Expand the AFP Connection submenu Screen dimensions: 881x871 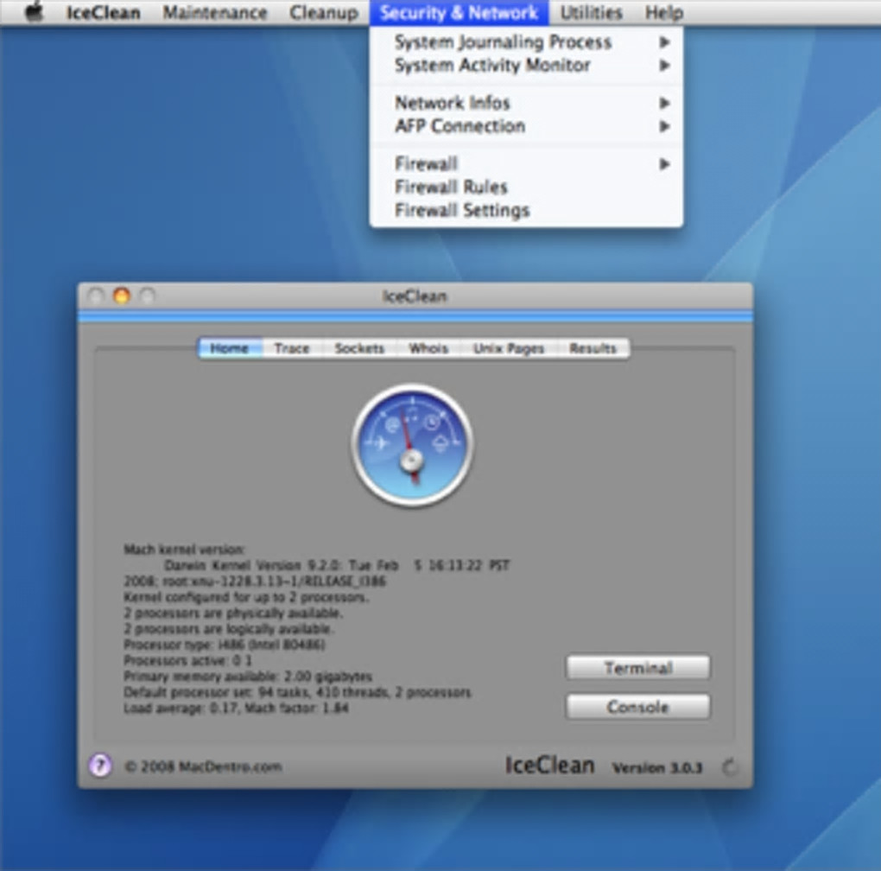pos(527,126)
